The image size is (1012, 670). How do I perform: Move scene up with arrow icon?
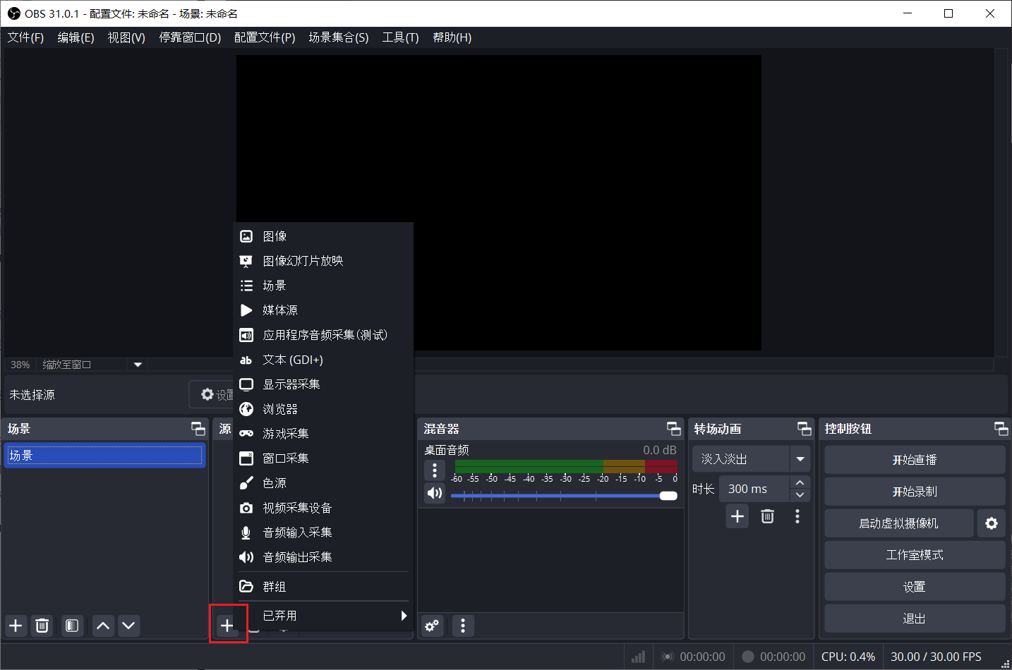point(103,626)
